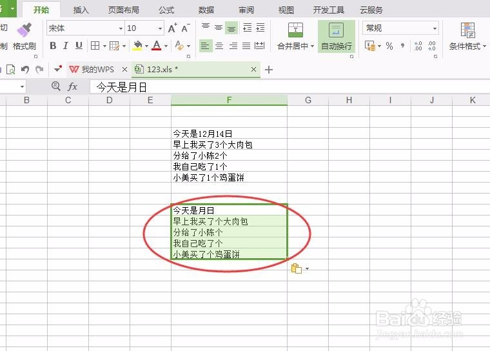
Task: Click the clear formatting eraser icon
Action: [x=179, y=46]
